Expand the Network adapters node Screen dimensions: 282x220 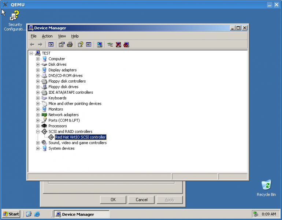(38, 115)
